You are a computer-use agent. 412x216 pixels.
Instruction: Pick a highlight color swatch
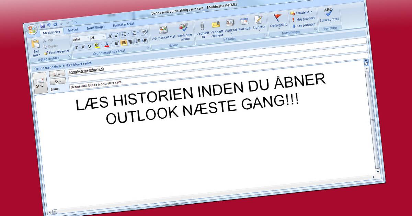coord(98,47)
